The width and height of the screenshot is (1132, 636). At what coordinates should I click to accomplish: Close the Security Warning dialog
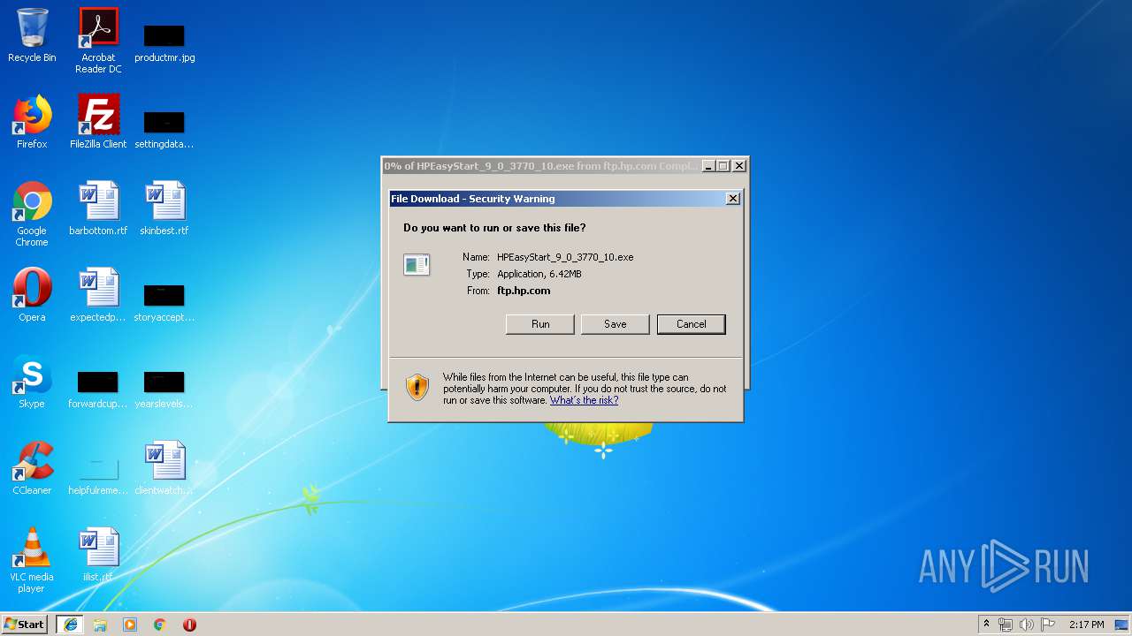click(733, 199)
